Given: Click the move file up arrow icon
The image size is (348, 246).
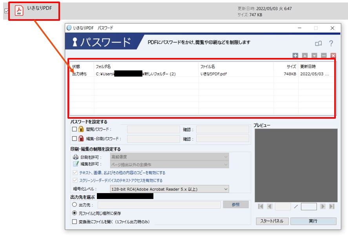Looking at the screenshot, I should coord(305,55).
